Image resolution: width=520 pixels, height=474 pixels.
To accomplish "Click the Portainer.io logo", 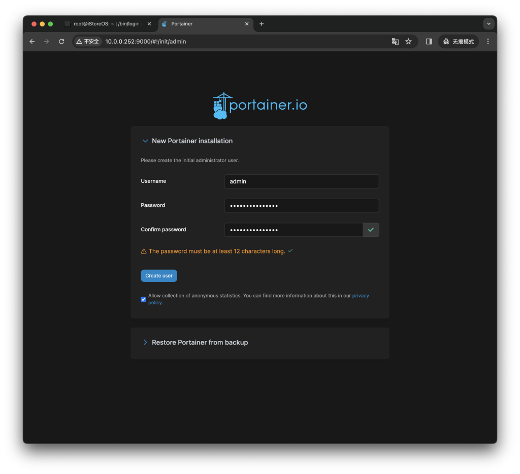I will 259,106.
